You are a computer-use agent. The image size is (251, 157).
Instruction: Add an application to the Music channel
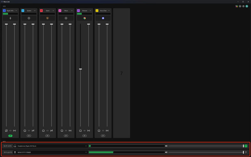pos(66,18)
